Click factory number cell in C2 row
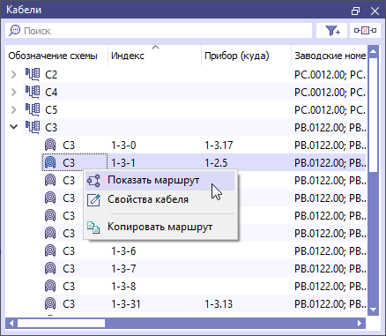Screen dimensions: 386x336 330,74
